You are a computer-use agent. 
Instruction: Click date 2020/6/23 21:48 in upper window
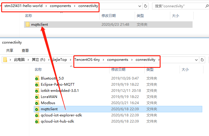pyautogui.click(x=115, y=25)
